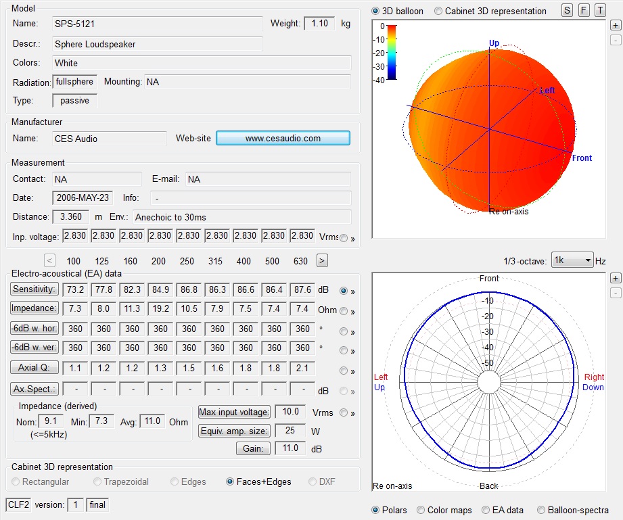Click the dB color scale legend
Viewport: 623px width, 520px height.
[392, 53]
